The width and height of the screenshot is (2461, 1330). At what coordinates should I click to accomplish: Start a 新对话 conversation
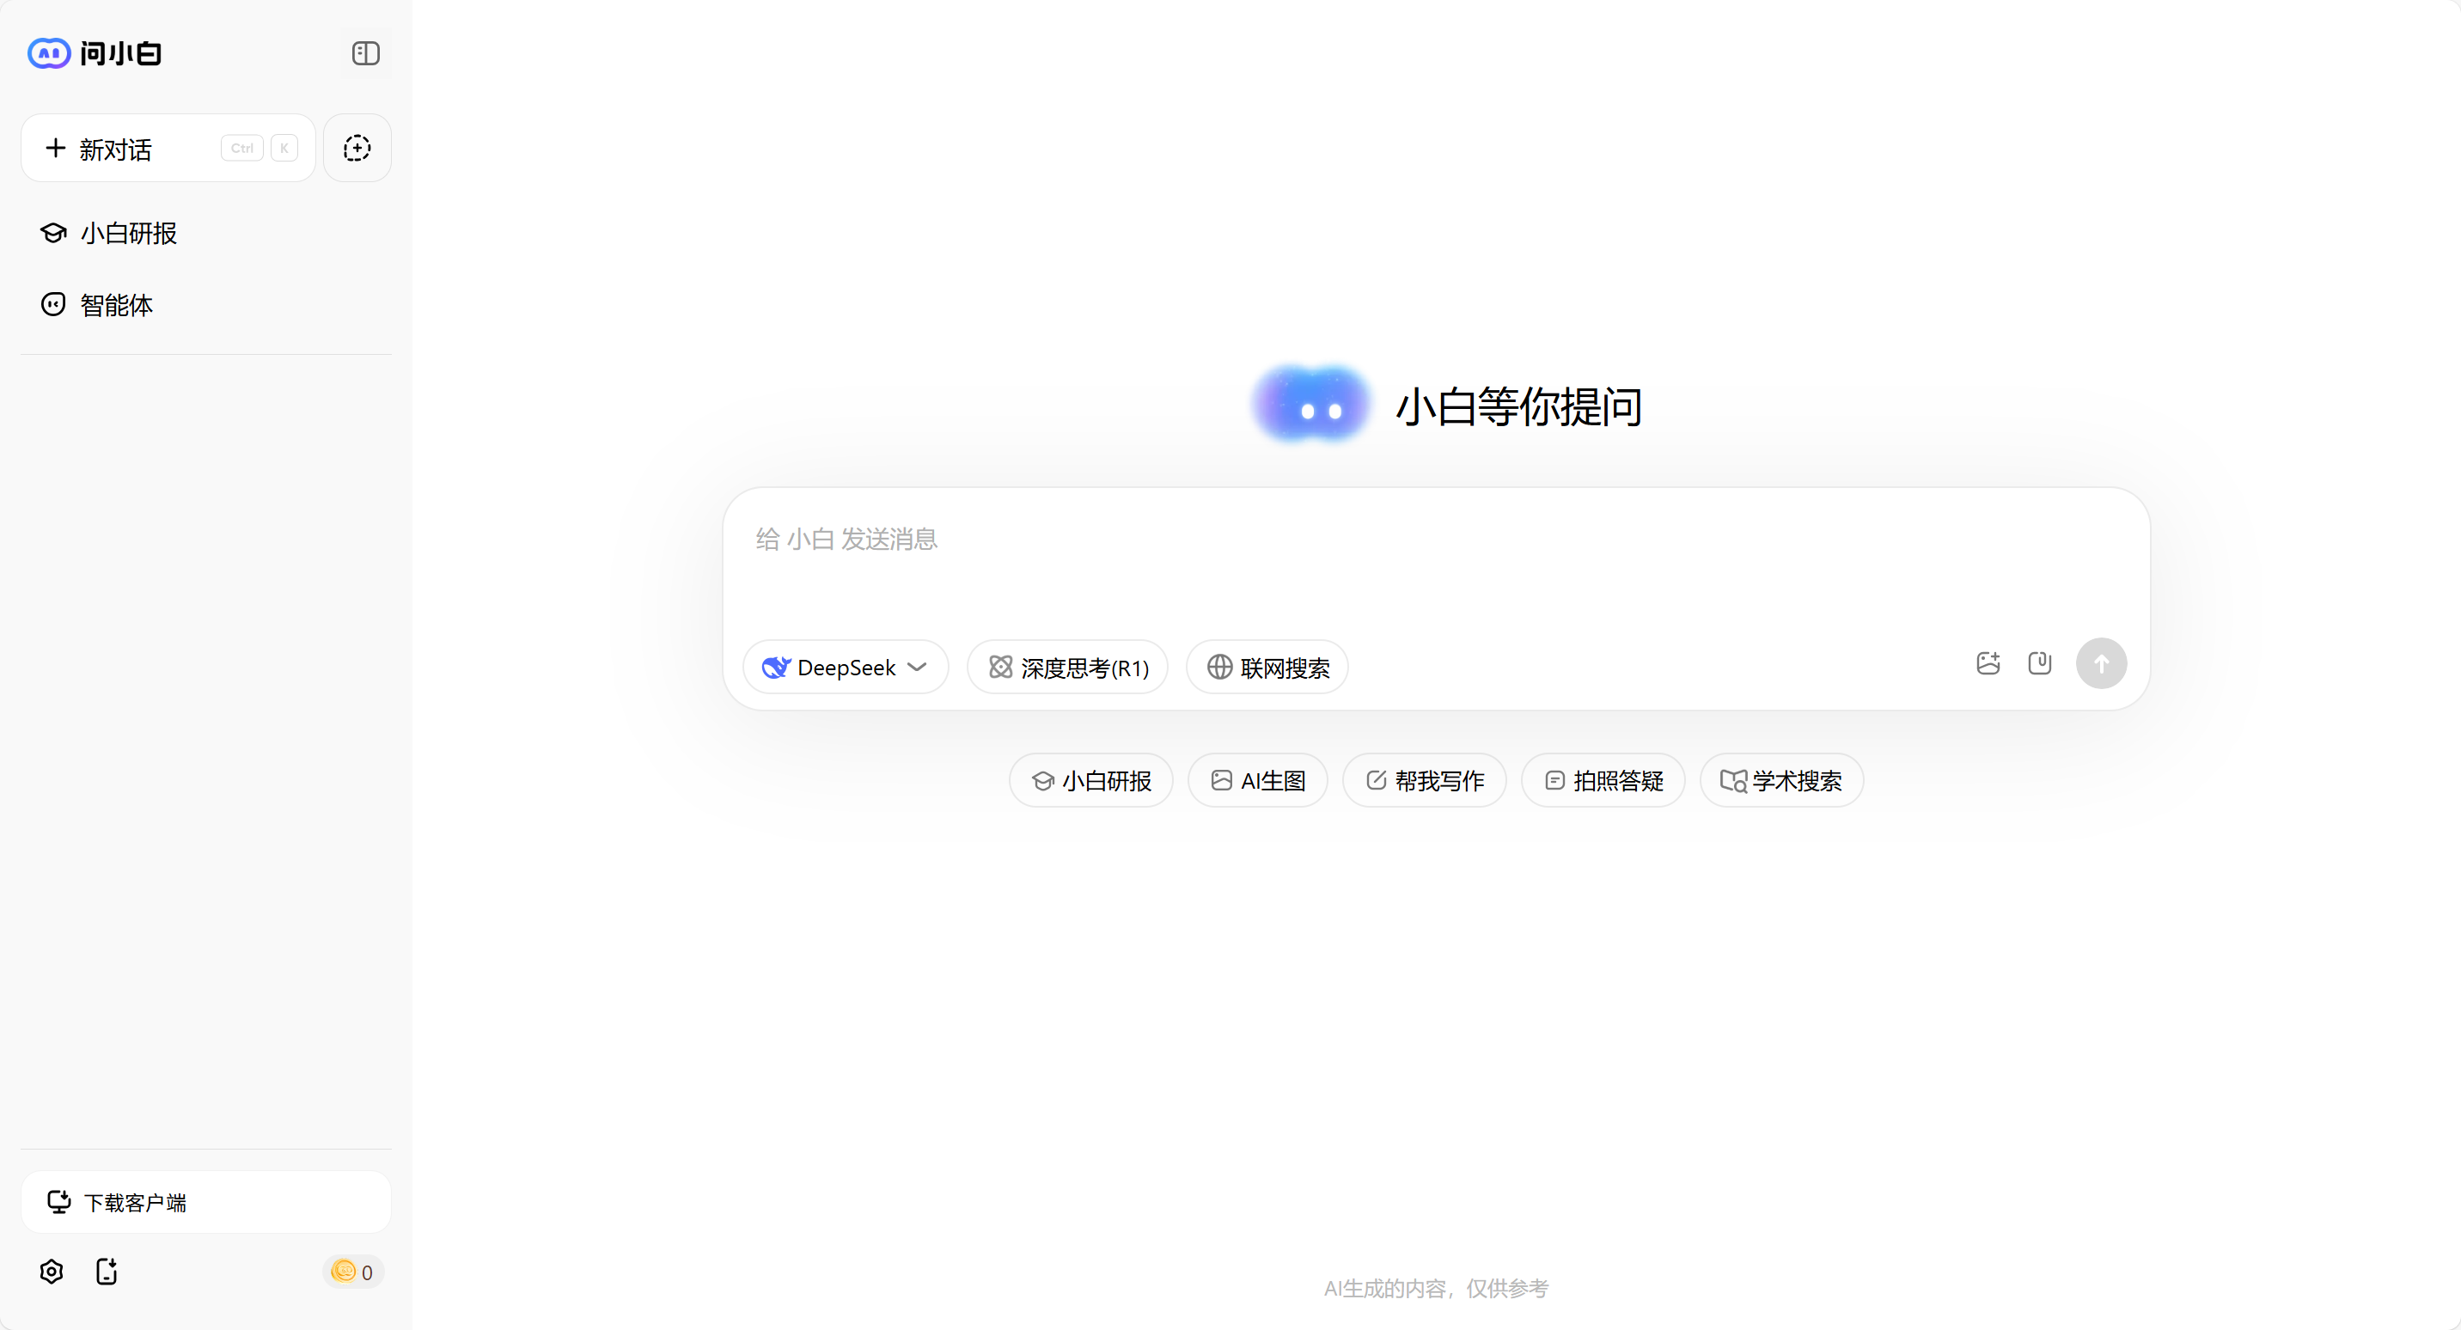pos(168,148)
